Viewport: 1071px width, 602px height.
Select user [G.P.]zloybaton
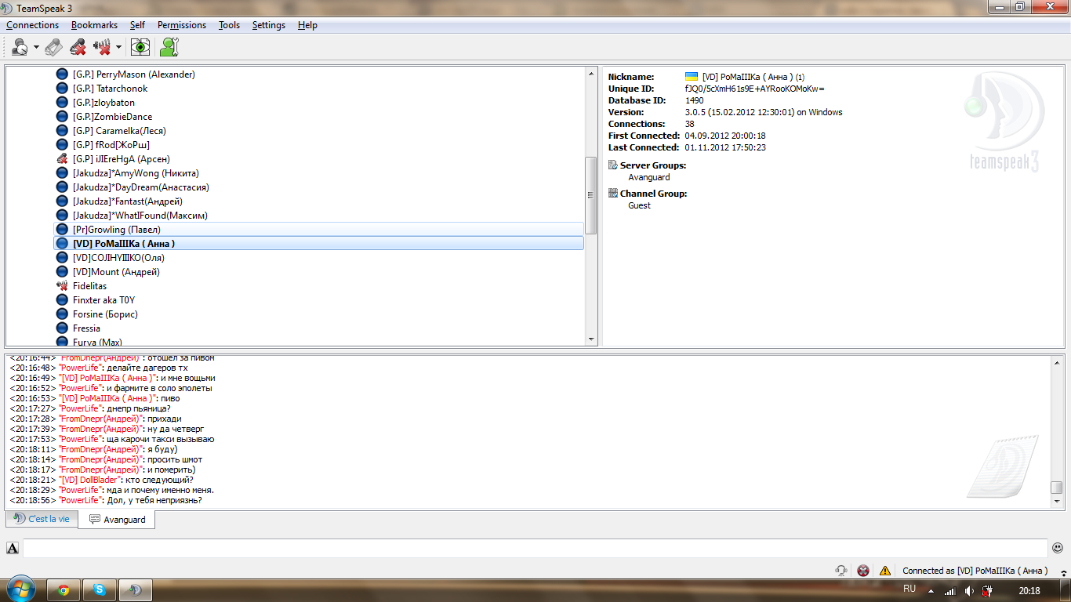tap(103, 103)
